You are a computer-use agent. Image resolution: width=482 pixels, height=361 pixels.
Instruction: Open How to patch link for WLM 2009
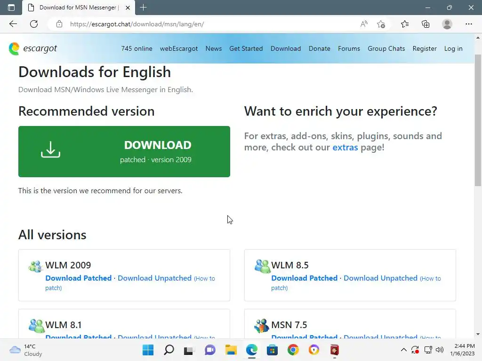[x=130, y=283]
